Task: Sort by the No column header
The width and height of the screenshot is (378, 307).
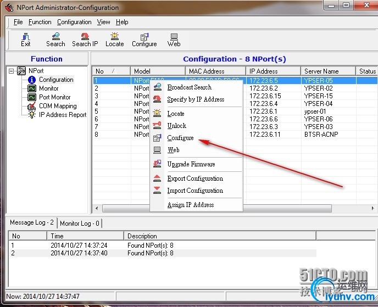Action: 112,71
